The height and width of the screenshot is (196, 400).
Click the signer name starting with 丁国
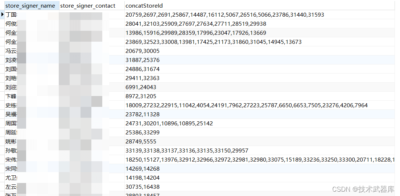pos(12,15)
